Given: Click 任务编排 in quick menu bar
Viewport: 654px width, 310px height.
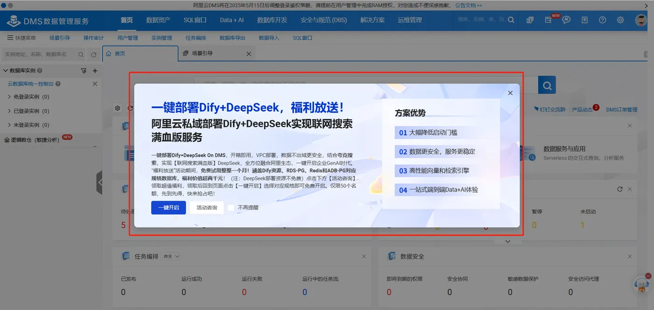Looking at the screenshot, I should pos(196,38).
